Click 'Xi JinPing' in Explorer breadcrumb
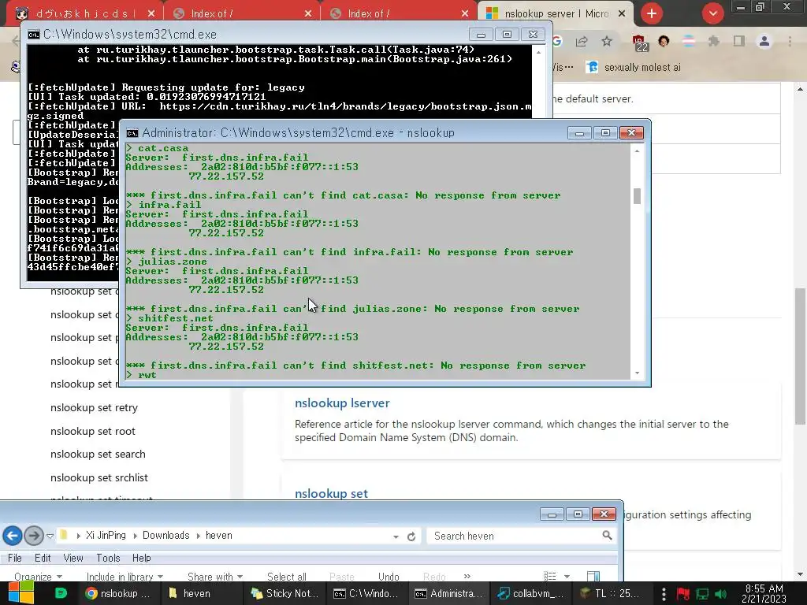This screenshot has width=807, height=605. [106, 536]
